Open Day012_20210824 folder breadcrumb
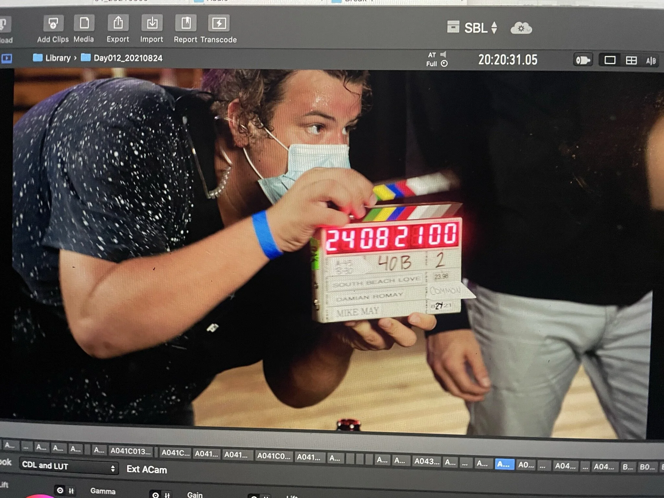This screenshot has width=664, height=498. click(x=128, y=58)
